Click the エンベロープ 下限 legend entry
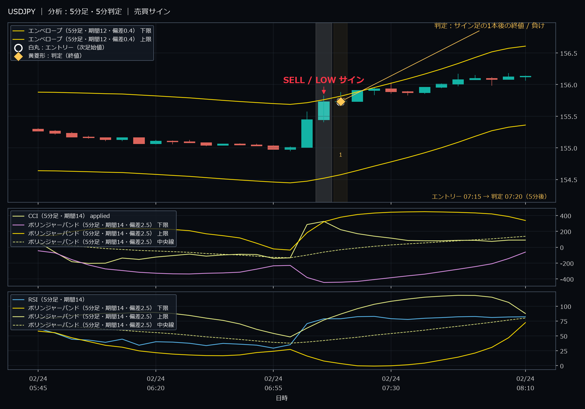Image resolution: width=585 pixels, height=409 pixels. pos(82,31)
